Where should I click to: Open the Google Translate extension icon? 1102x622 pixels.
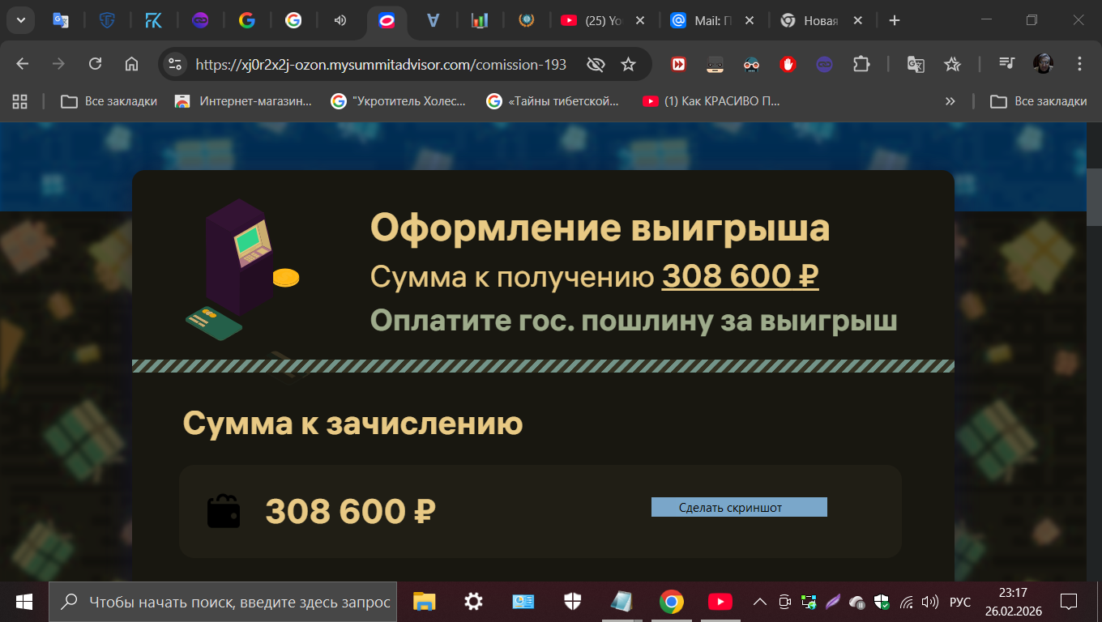pos(916,64)
